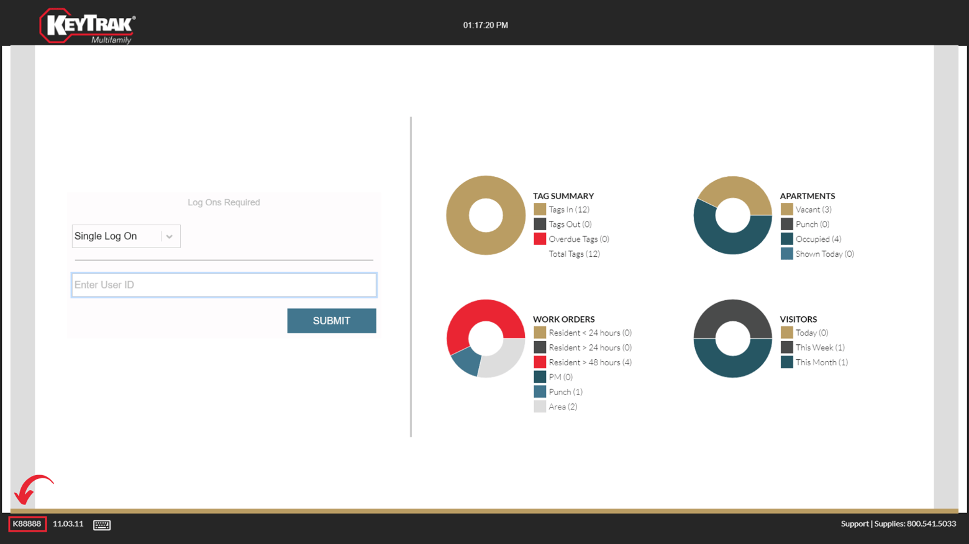Image resolution: width=969 pixels, height=544 pixels.
Task: Click the gold Tags In swatch
Action: point(539,209)
